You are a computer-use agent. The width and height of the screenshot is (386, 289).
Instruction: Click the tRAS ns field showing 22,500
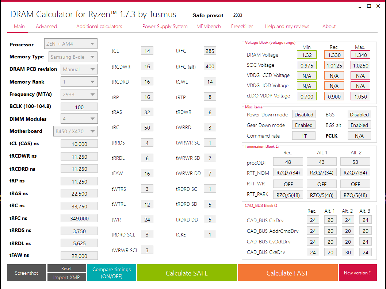tap(79, 193)
